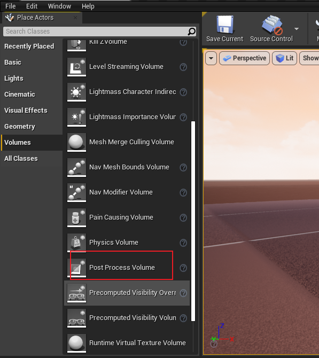Open the Window menu
The image size is (319, 358).
tap(59, 6)
